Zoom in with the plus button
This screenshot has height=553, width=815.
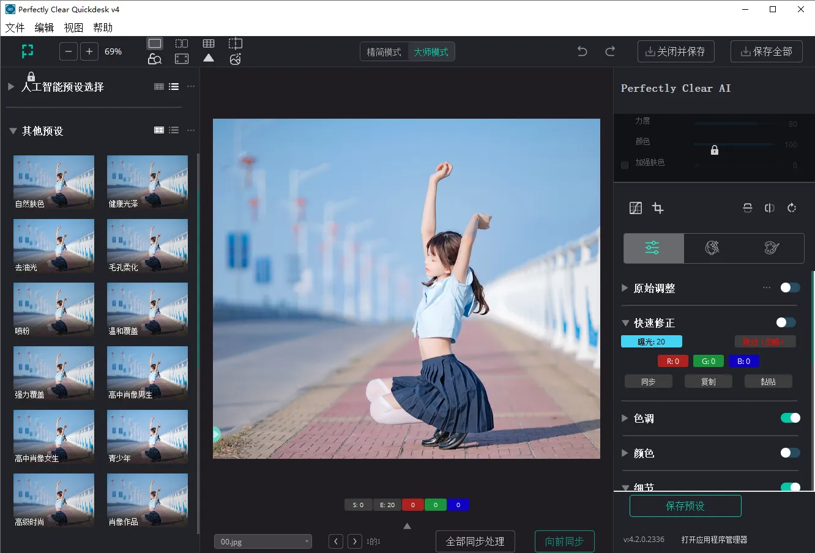89,51
